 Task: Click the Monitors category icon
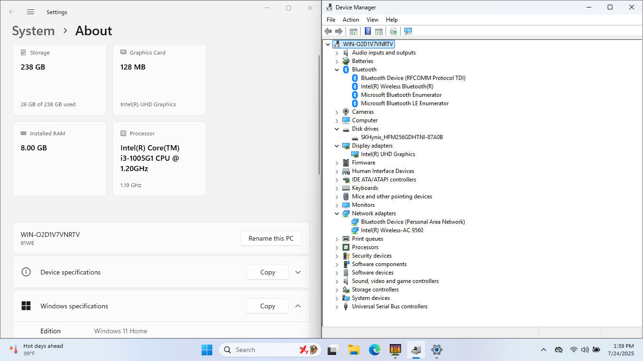pyautogui.click(x=346, y=205)
